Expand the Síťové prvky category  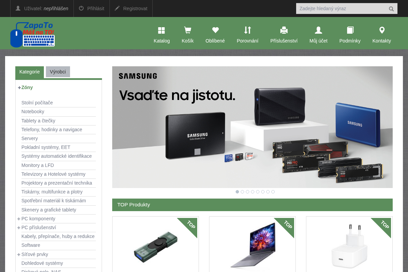pyautogui.click(x=19, y=255)
